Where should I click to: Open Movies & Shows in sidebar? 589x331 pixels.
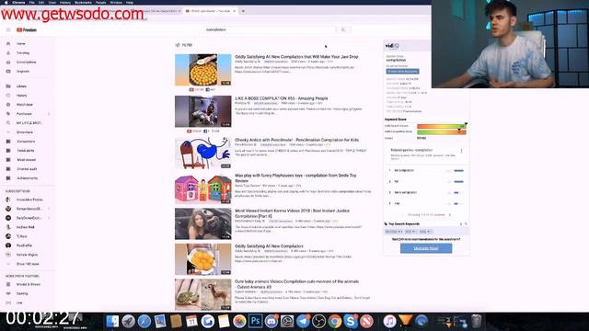point(29,284)
